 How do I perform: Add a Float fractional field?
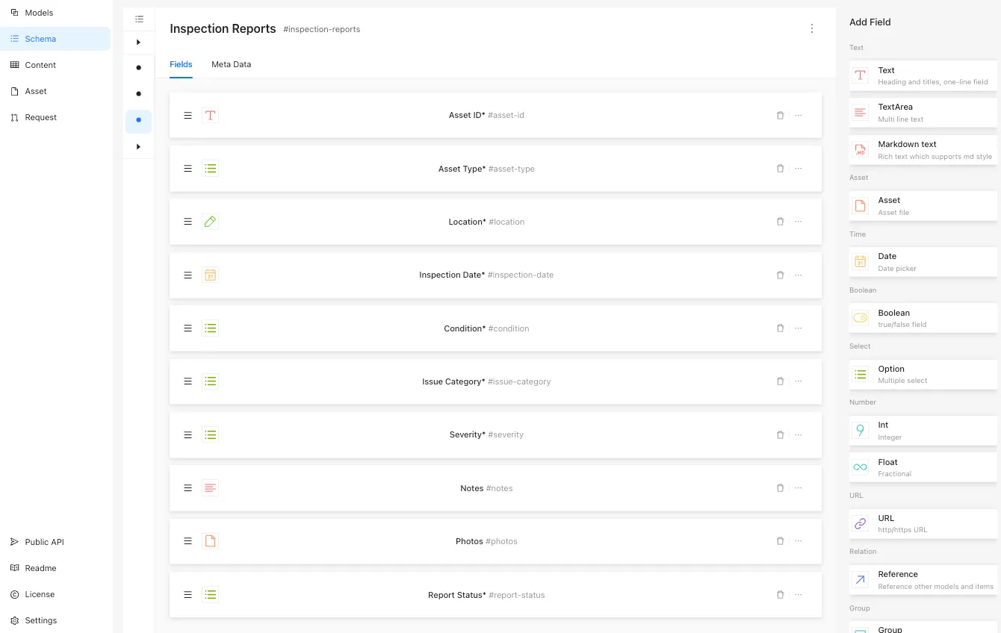click(x=923, y=467)
